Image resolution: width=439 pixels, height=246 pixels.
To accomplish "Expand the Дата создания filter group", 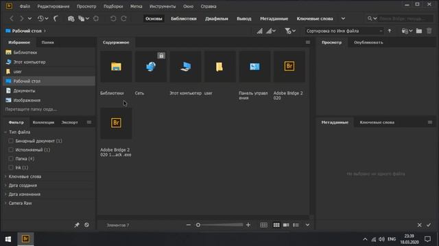I will click(5, 185).
